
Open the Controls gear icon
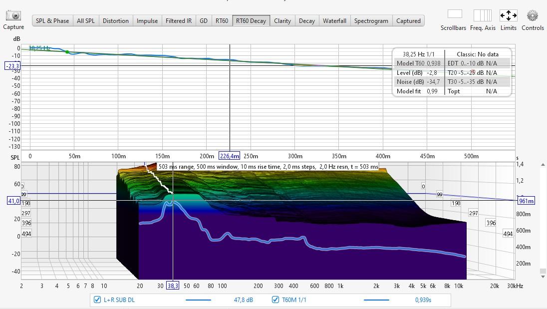532,15
